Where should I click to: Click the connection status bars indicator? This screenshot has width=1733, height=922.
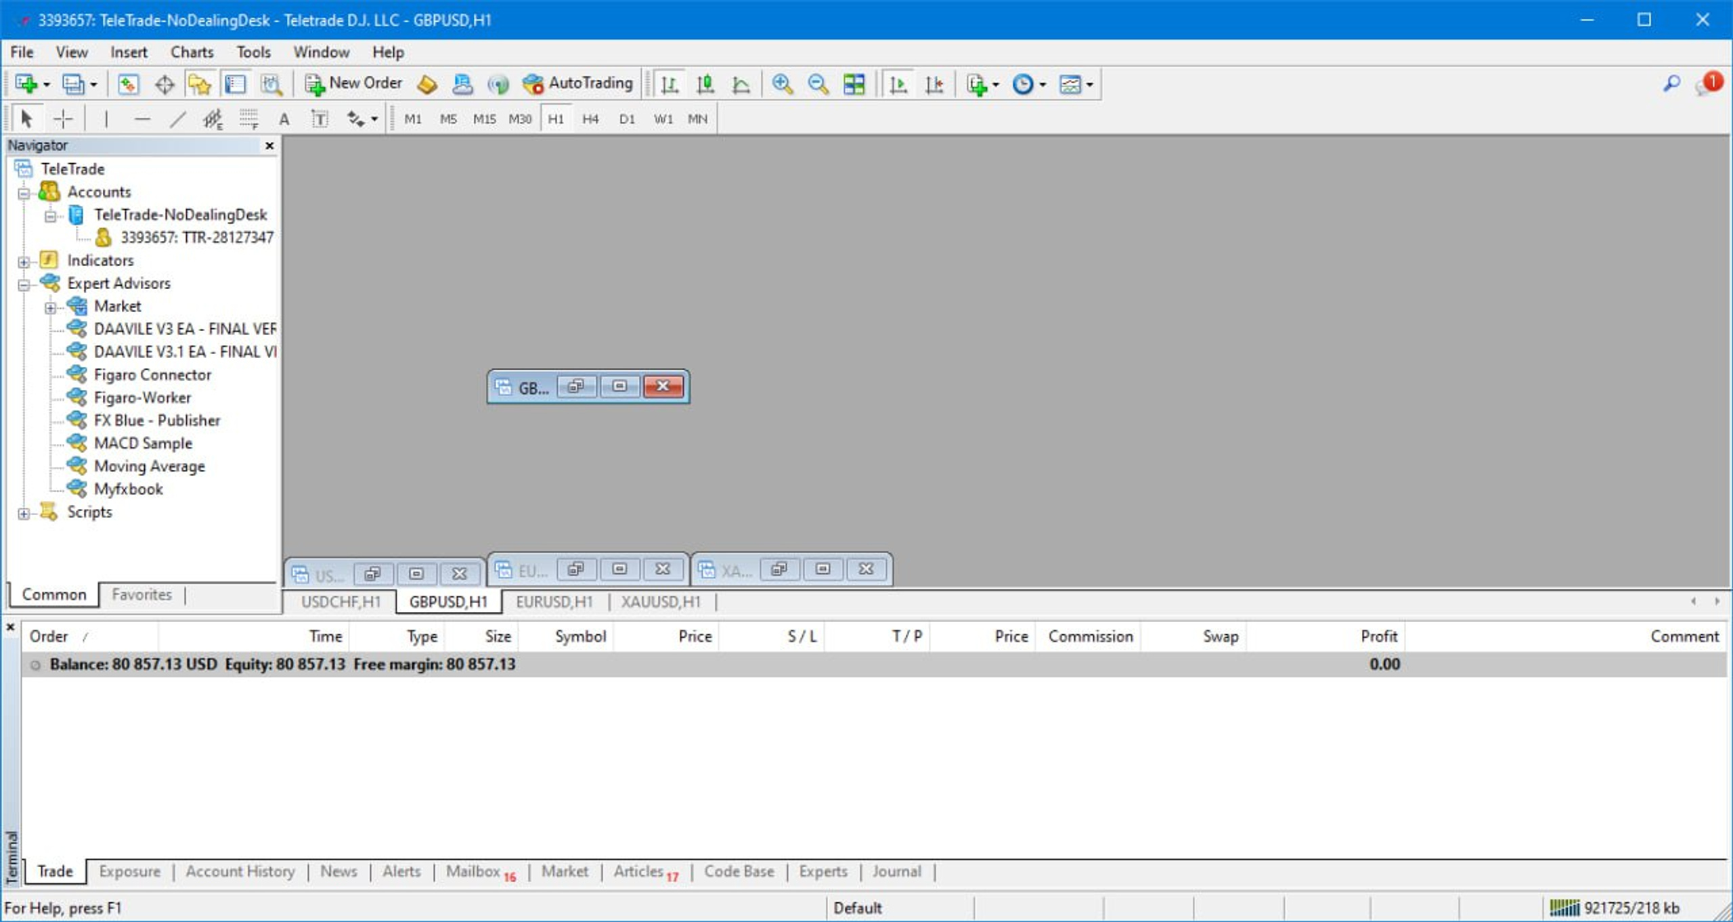1564,908
